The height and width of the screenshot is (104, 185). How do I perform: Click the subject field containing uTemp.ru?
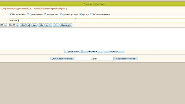(x=97, y=21)
